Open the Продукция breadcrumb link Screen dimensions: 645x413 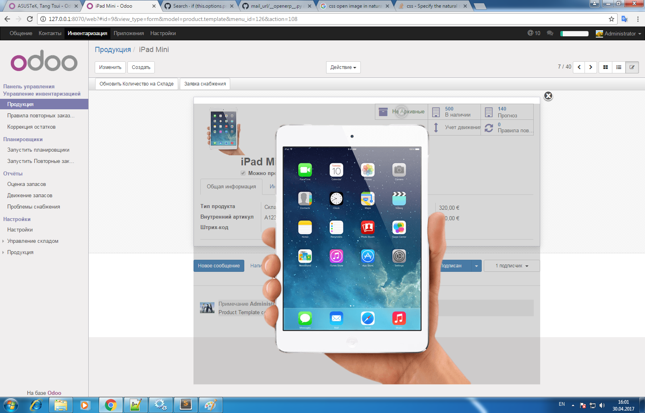(113, 50)
